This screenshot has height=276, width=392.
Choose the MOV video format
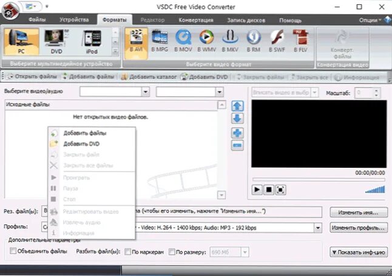pyautogui.click(x=183, y=41)
